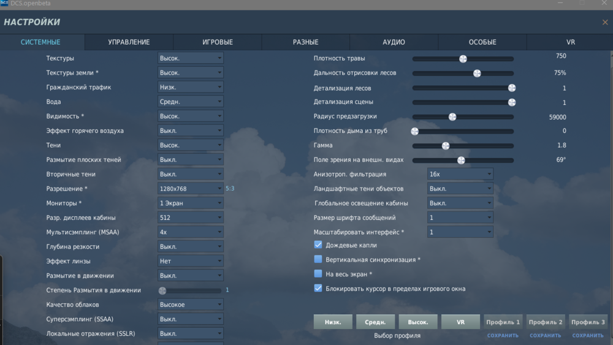Expand the Видимость dropdown

click(191, 116)
